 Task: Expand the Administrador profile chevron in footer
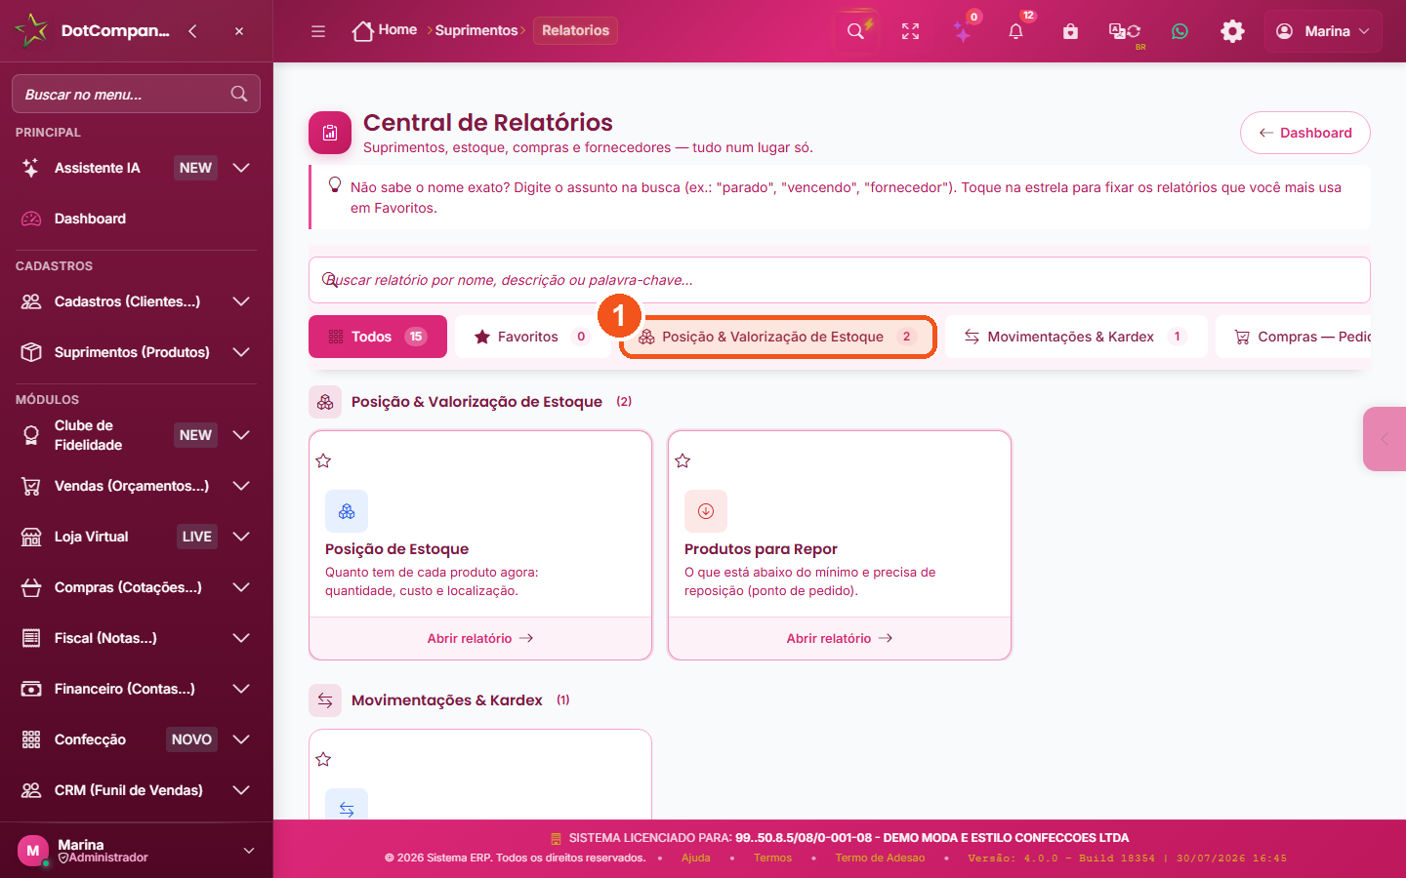coord(249,851)
